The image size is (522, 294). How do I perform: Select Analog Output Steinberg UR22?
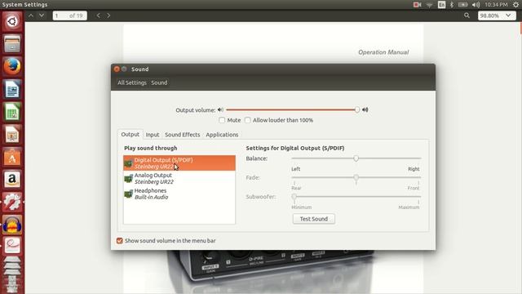(x=179, y=178)
